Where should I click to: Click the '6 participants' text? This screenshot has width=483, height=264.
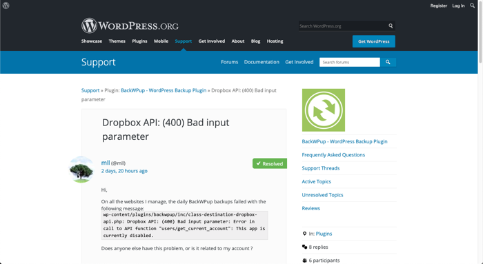(324, 261)
